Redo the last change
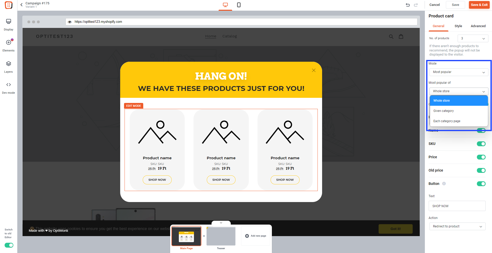The image size is (492, 253). [x=416, y=5]
